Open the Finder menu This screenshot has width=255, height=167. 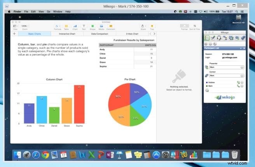coord(17,12)
